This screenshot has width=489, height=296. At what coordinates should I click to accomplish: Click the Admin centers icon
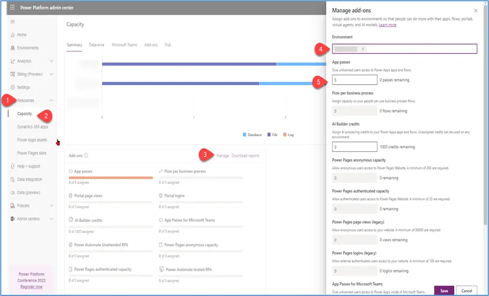tap(12, 219)
